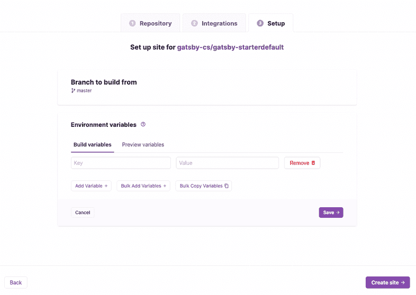Screen dimensions: 416x295
Task: Open the Integrations step tab
Action: point(214,23)
